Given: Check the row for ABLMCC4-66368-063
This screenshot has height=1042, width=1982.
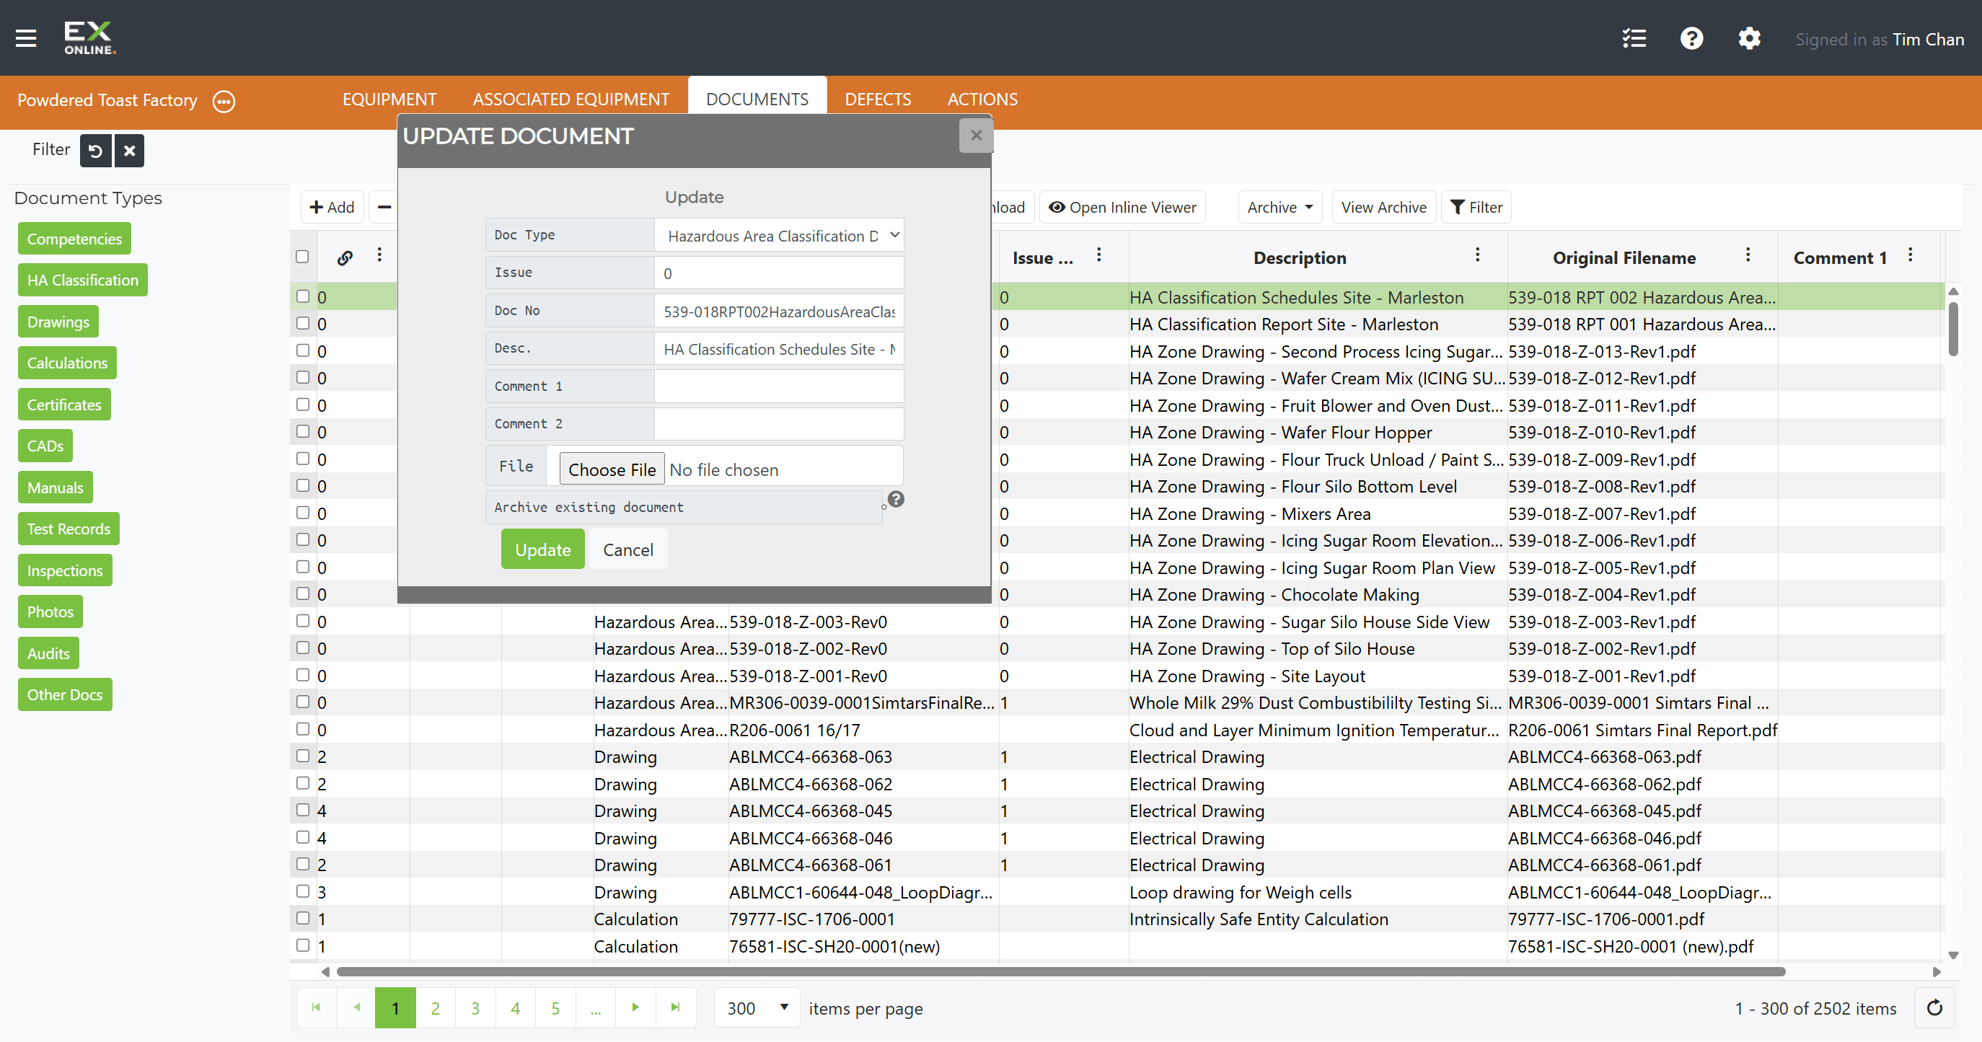Looking at the screenshot, I should 303,756.
